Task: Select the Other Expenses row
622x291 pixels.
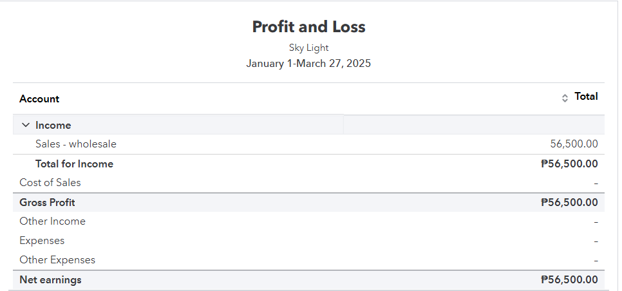Action: click(x=308, y=260)
